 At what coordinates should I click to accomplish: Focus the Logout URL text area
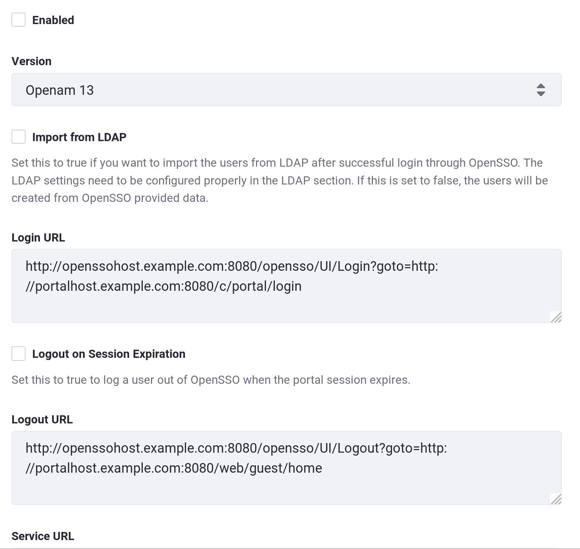(x=287, y=468)
